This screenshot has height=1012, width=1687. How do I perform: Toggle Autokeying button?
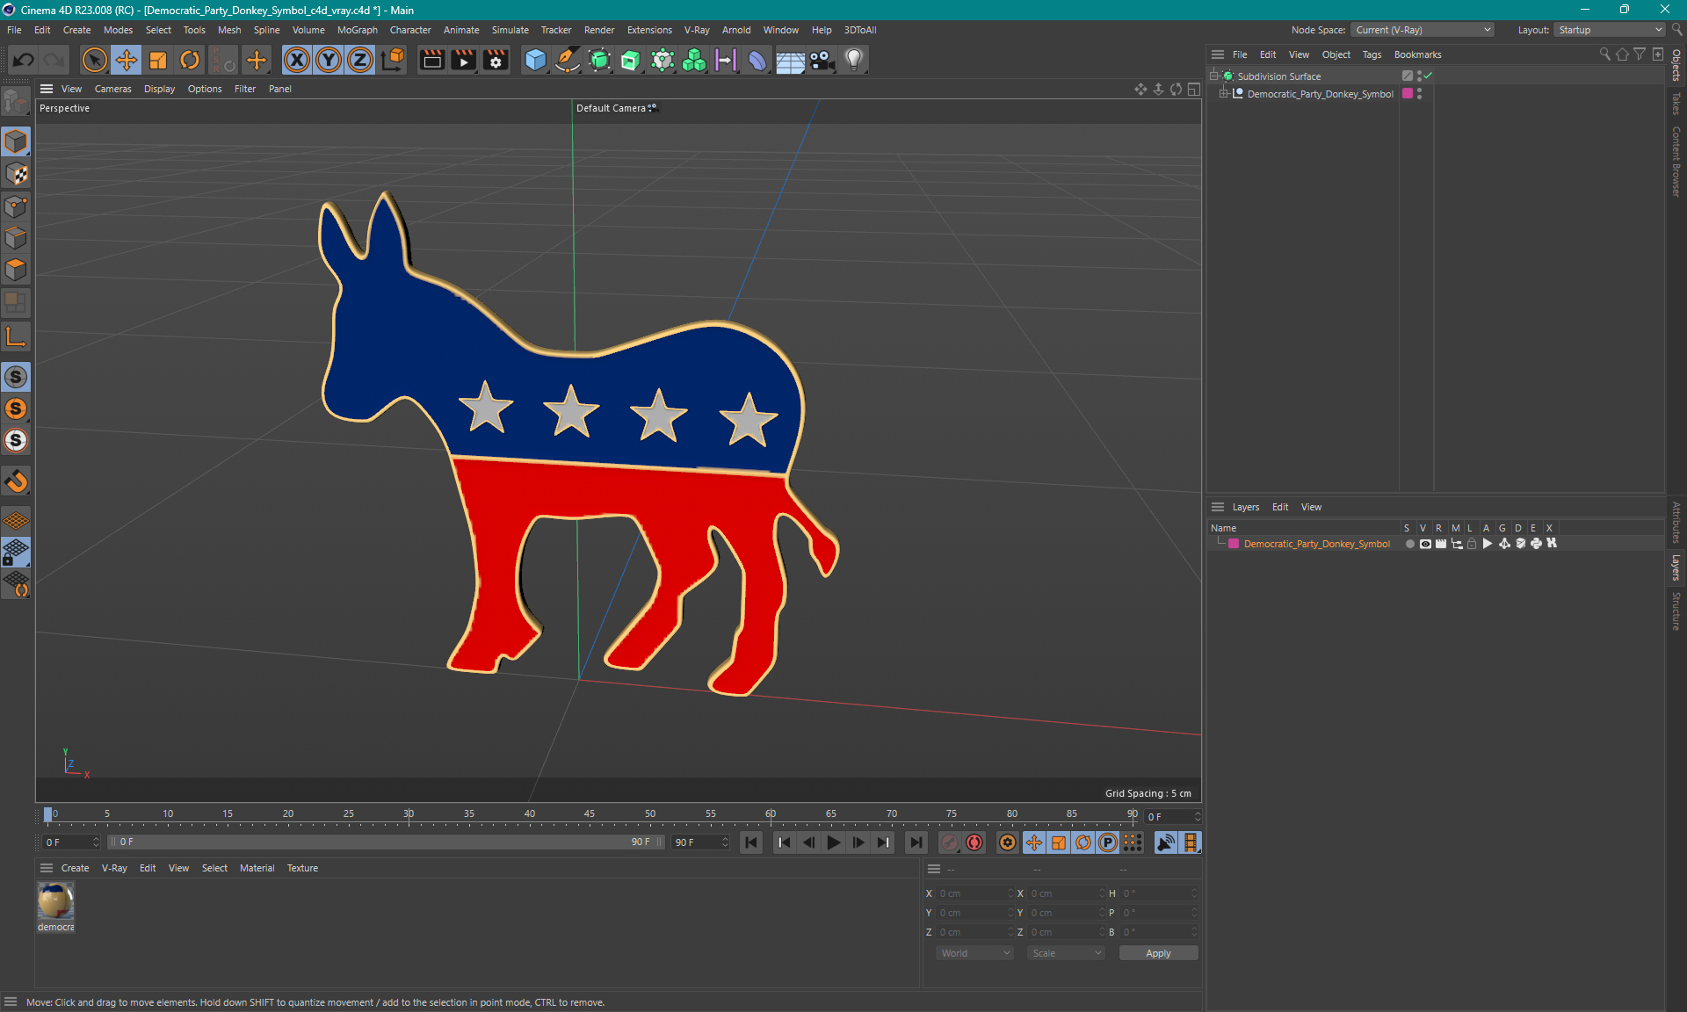click(974, 842)
